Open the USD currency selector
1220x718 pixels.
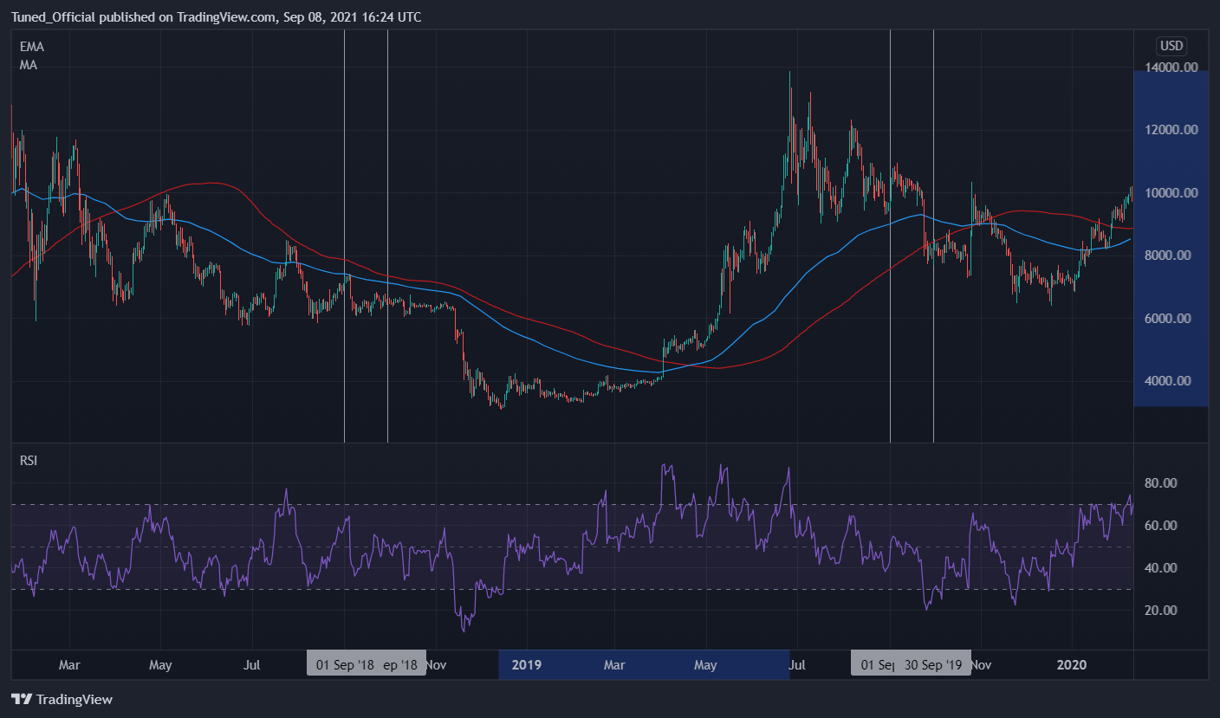[1171, 46]
